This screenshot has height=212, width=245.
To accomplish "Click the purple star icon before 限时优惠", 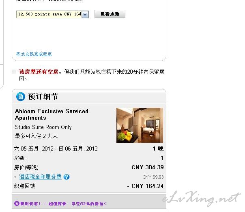I will pyautogui.click(x=17, y=203).
